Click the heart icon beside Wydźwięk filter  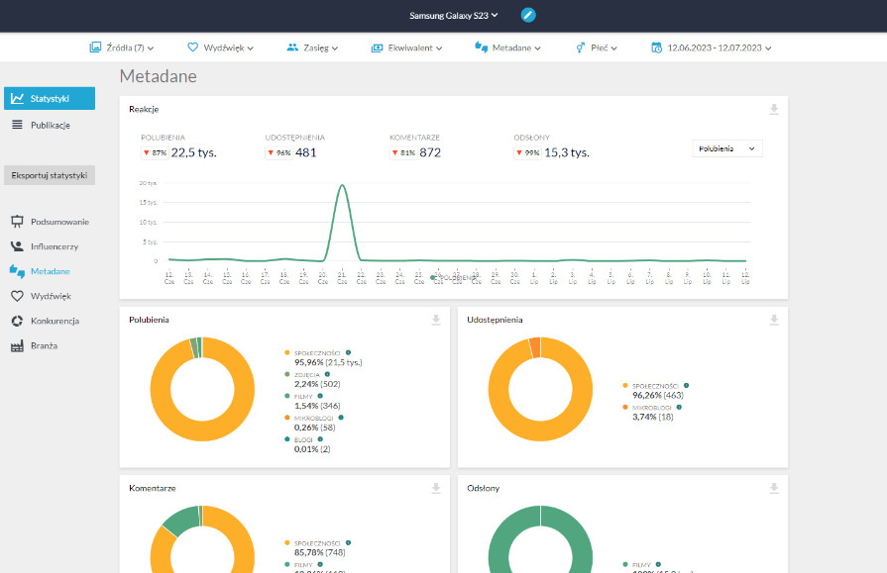193,48
